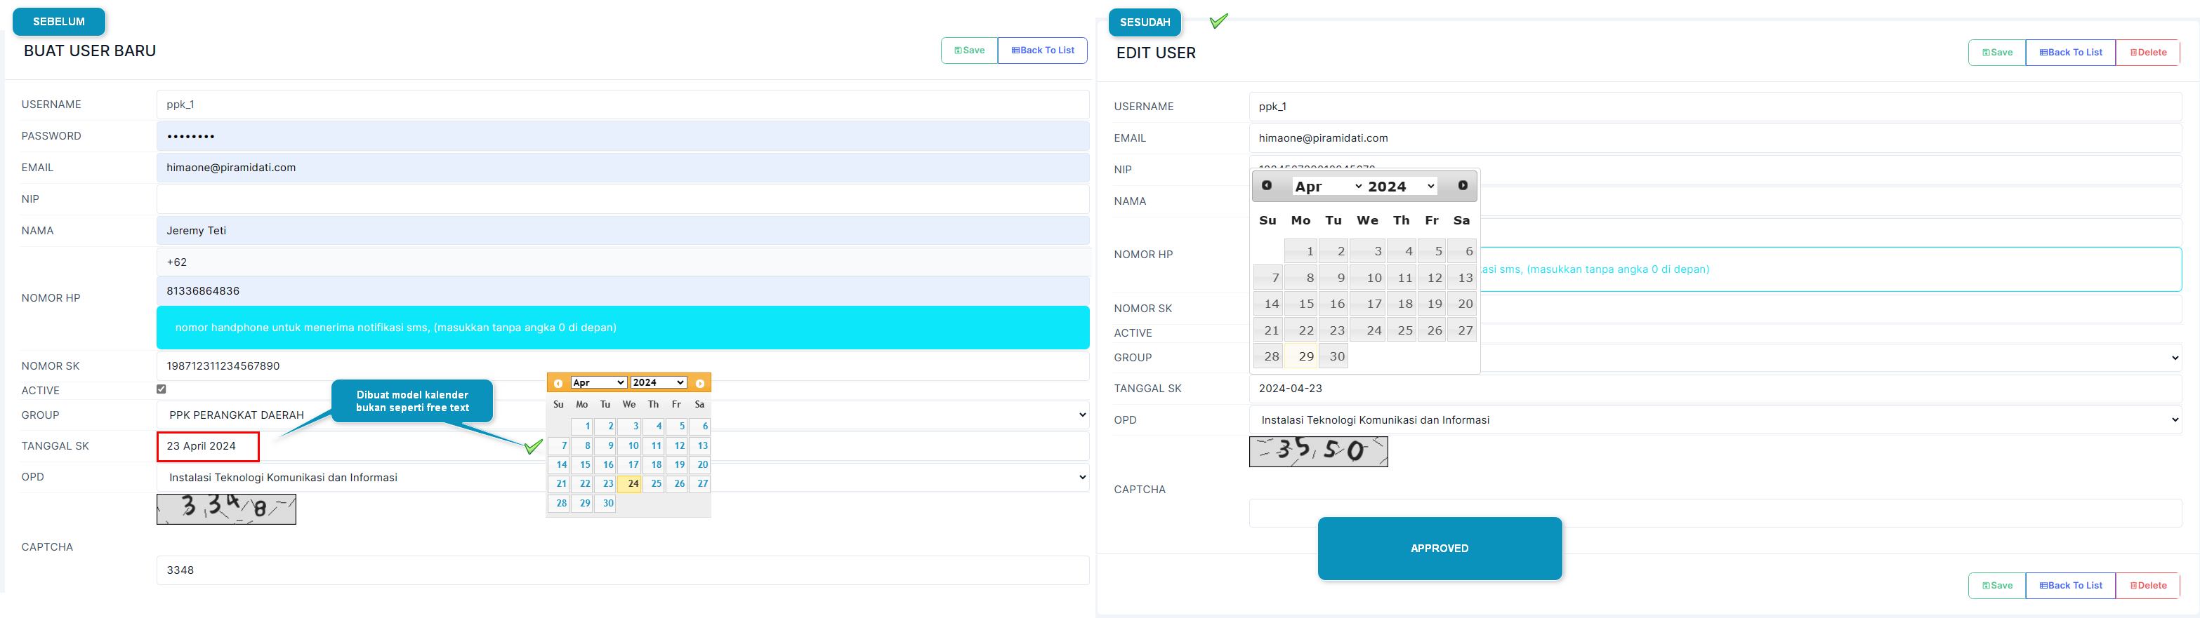The width and height of the screenshot is (2200, 618).
Task: Click Save button in Buat User Baru
Action: pyautogui.click(x=969, y=51)
